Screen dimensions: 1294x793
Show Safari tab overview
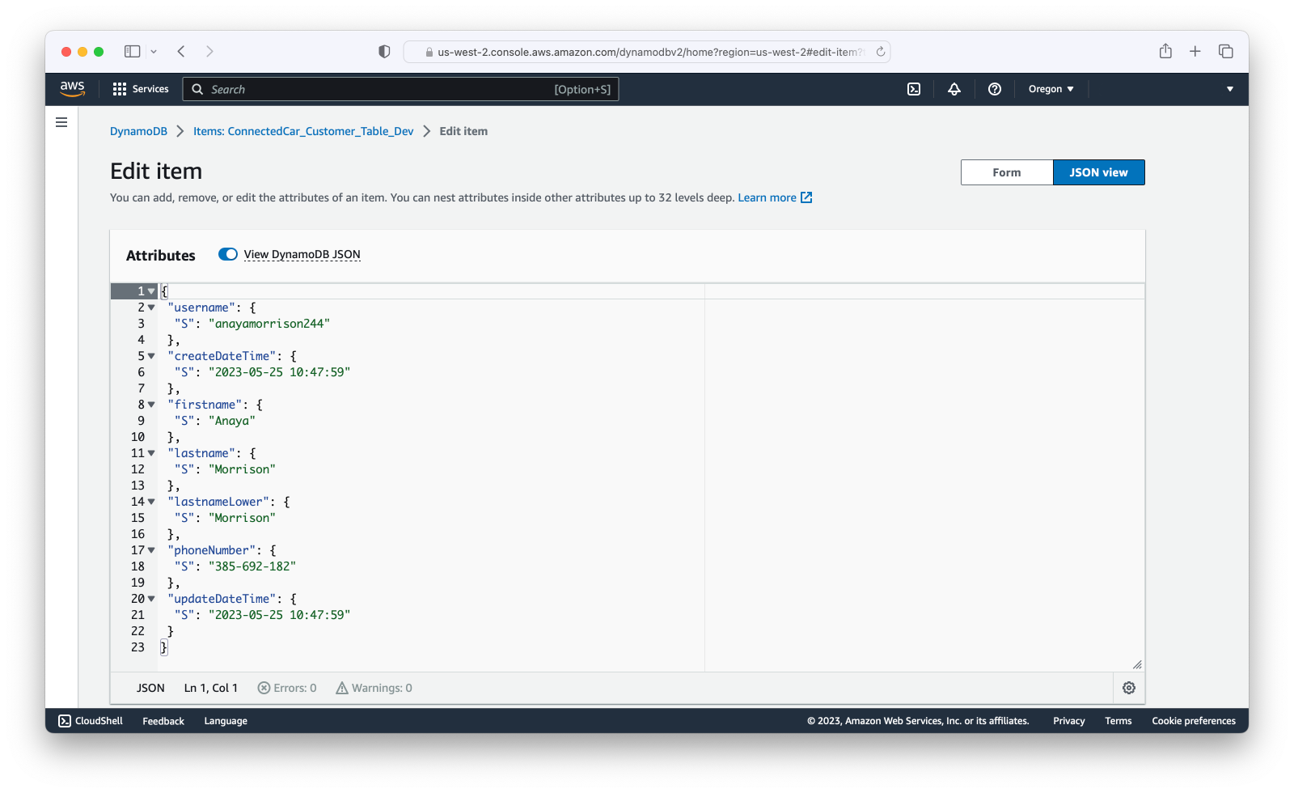pyautogui.click(x=1226, y=51)
